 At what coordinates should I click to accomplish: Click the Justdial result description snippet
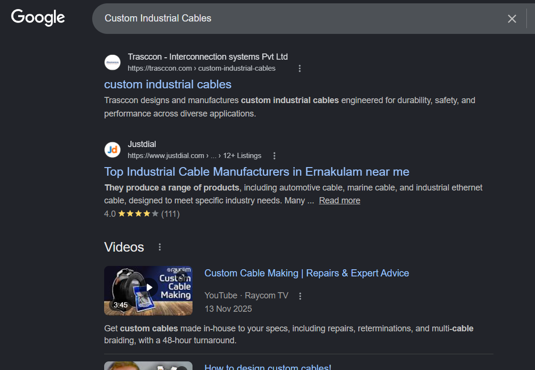tap(293, 194)
